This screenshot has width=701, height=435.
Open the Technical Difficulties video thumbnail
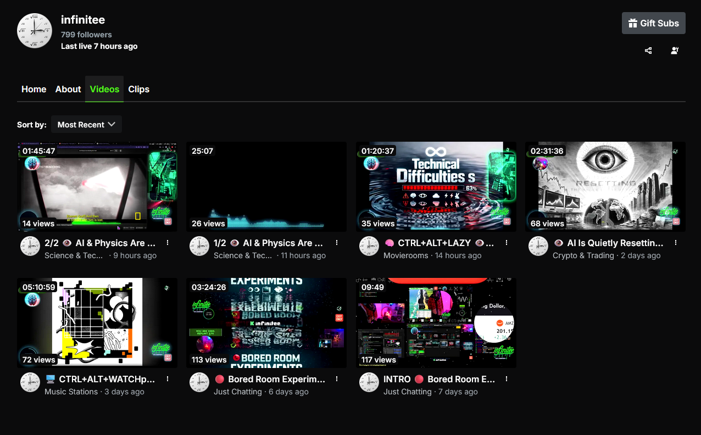tap(436, 187)
